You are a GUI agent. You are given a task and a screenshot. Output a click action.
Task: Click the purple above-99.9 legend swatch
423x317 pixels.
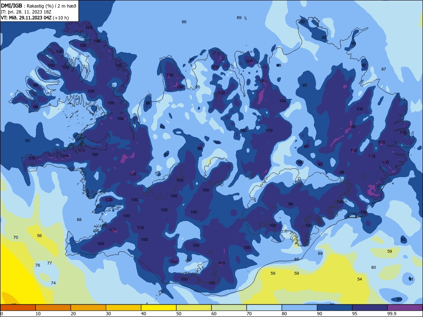pyautogui.click(x=405, y=308)
